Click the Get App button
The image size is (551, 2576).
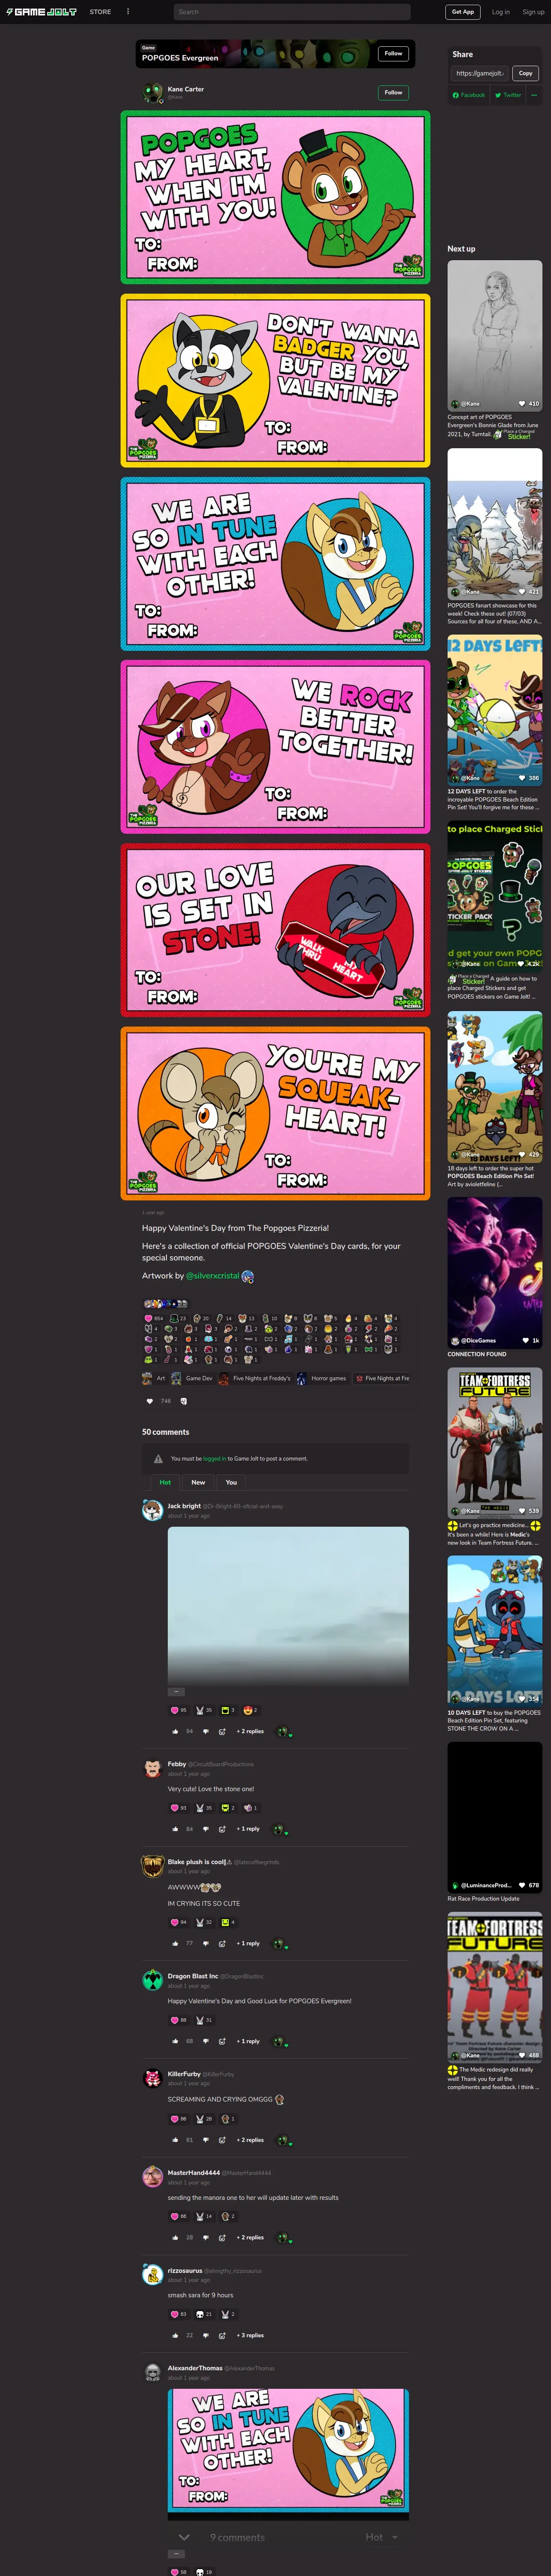click(x=463, y=12)
